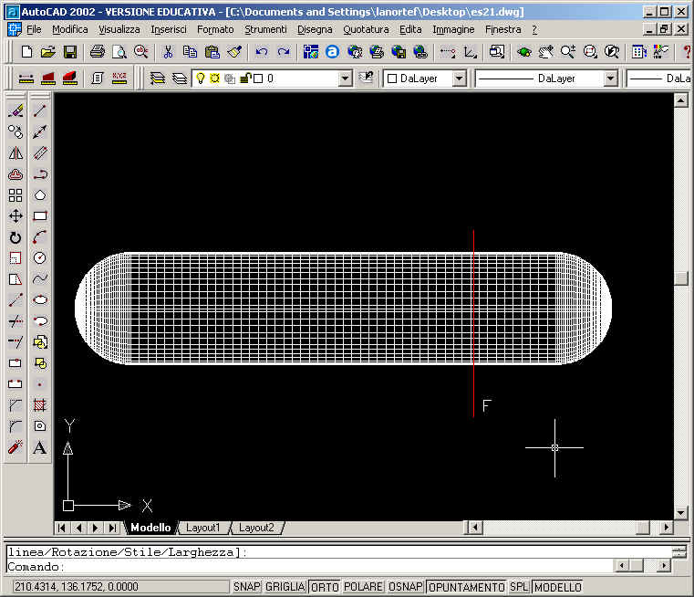Toggle SPL lineweight display

pos(519,587)
